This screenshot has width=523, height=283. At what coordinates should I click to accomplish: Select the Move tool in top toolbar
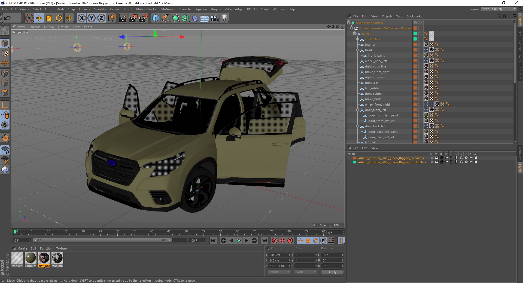pyautogui.click(x=39, y=18)
